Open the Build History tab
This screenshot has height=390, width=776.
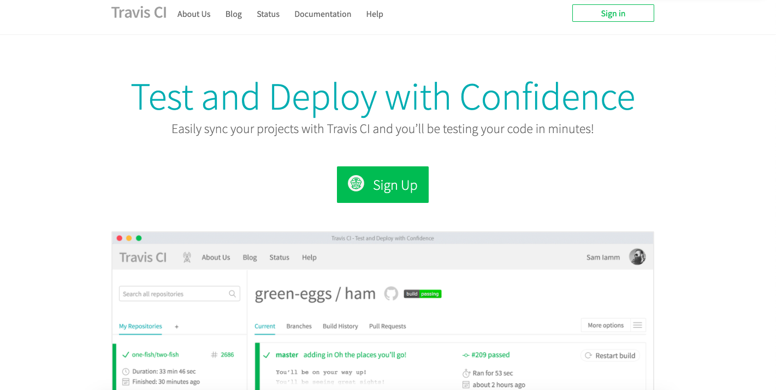pos(340,326)
